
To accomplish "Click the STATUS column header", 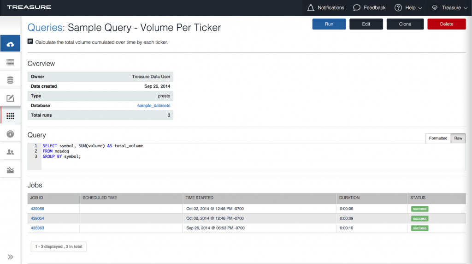I will click(x=437, y=198).
